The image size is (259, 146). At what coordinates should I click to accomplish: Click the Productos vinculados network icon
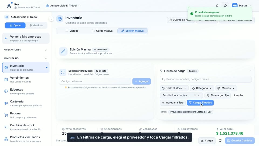click(6, 139)
